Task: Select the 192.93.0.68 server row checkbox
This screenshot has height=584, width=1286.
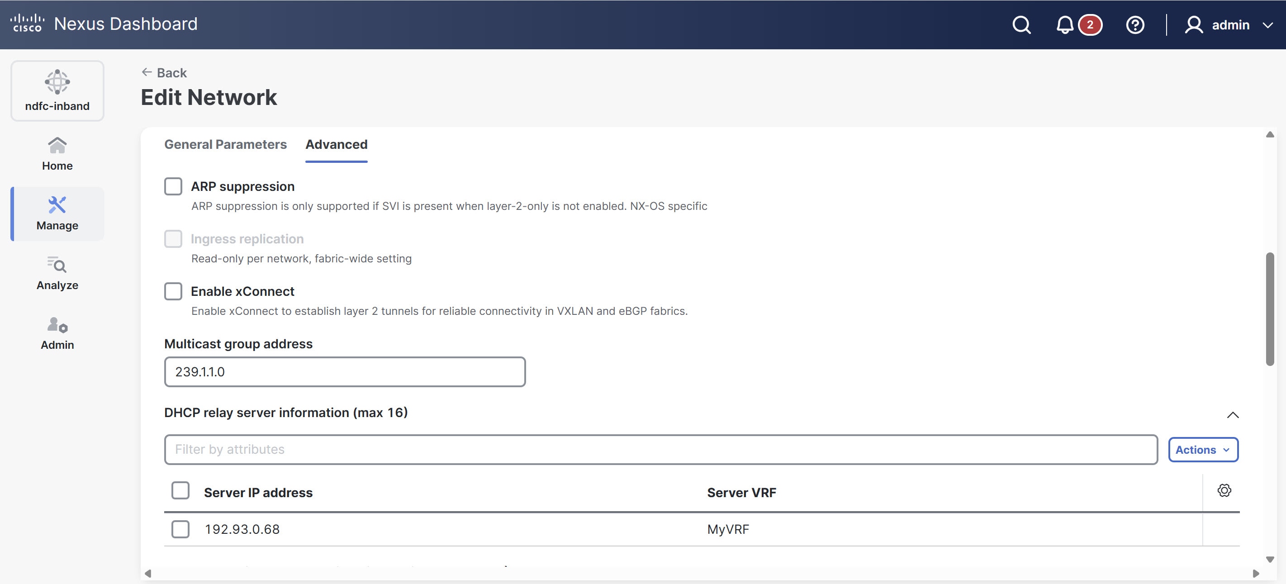Action: [x=180, y=529]
